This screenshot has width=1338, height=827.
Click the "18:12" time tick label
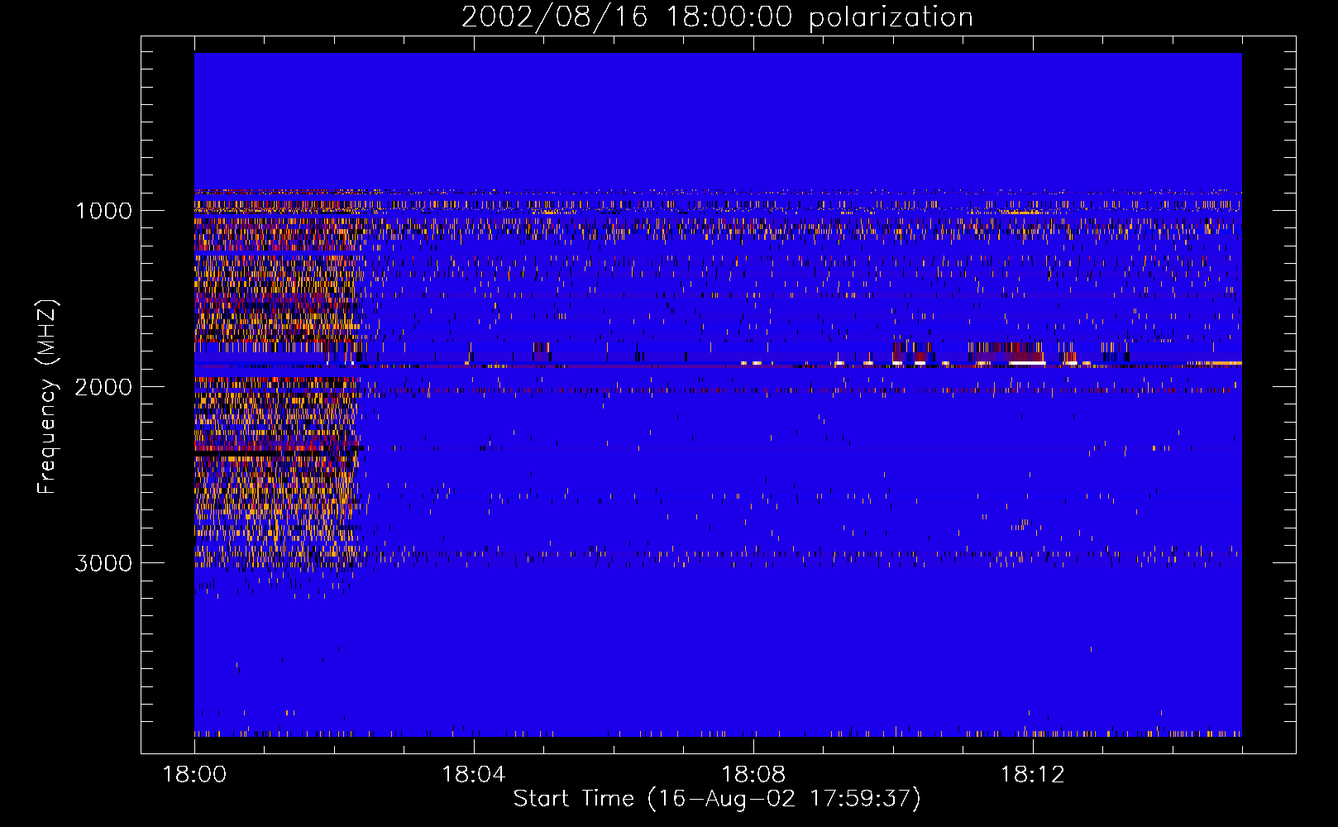[1033, 775]
